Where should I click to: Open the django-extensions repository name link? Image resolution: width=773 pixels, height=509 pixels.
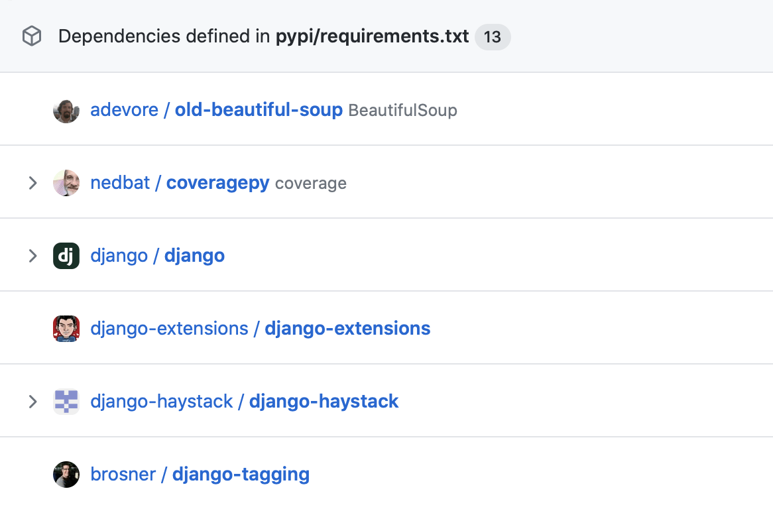point(347,329)
